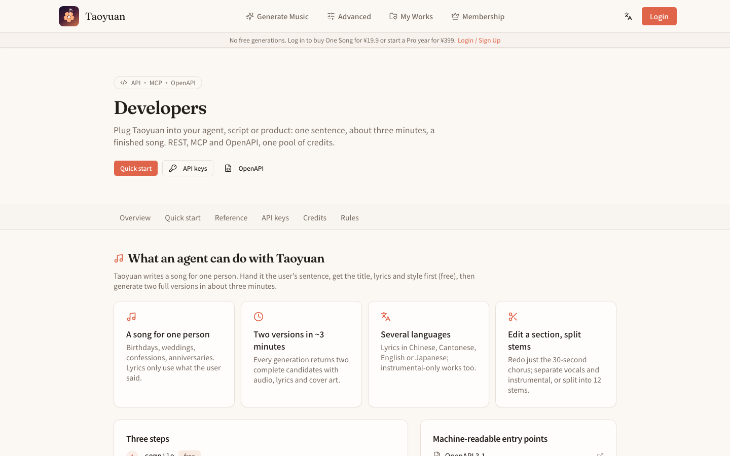Click the 'Several languages' card title
730x456 pixels.
pos(416,334)
